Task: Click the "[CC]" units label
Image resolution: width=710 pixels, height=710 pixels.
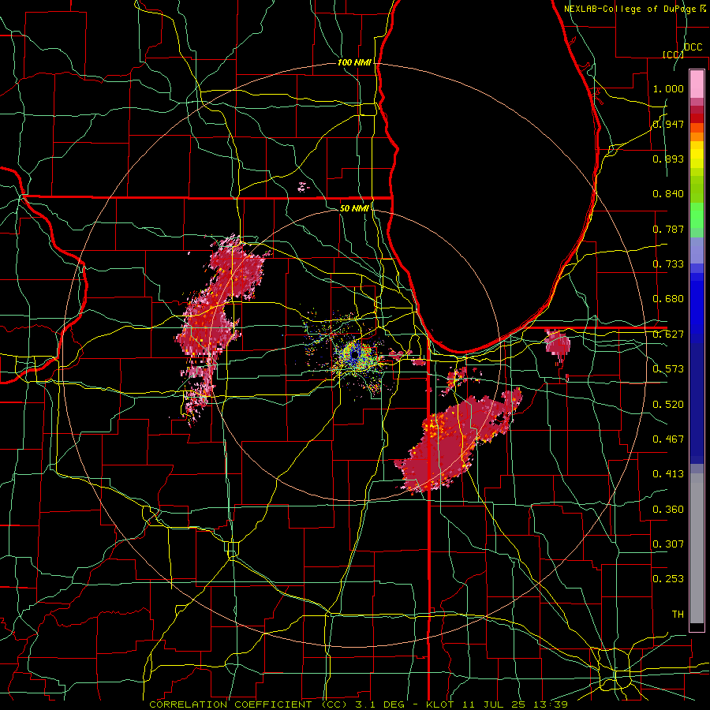Action: click(673, 54)
